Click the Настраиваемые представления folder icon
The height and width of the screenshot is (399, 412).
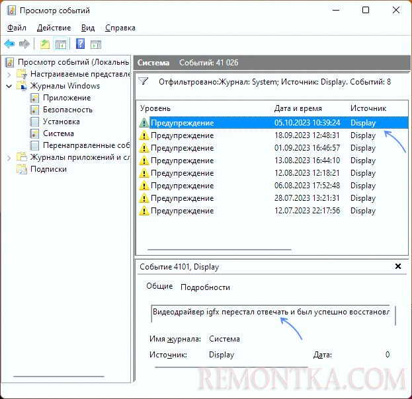click(22, 74)
